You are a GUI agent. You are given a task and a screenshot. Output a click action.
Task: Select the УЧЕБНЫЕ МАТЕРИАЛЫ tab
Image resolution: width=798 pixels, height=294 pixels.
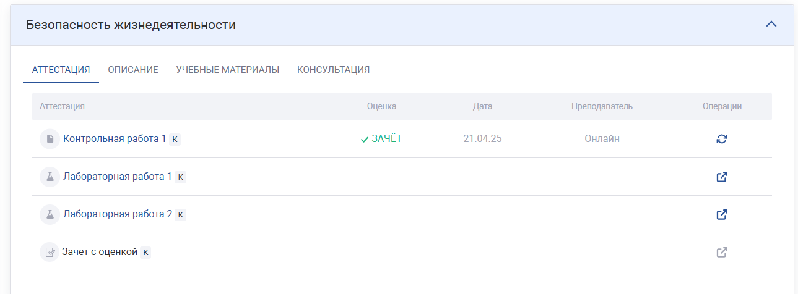[227, 70]
